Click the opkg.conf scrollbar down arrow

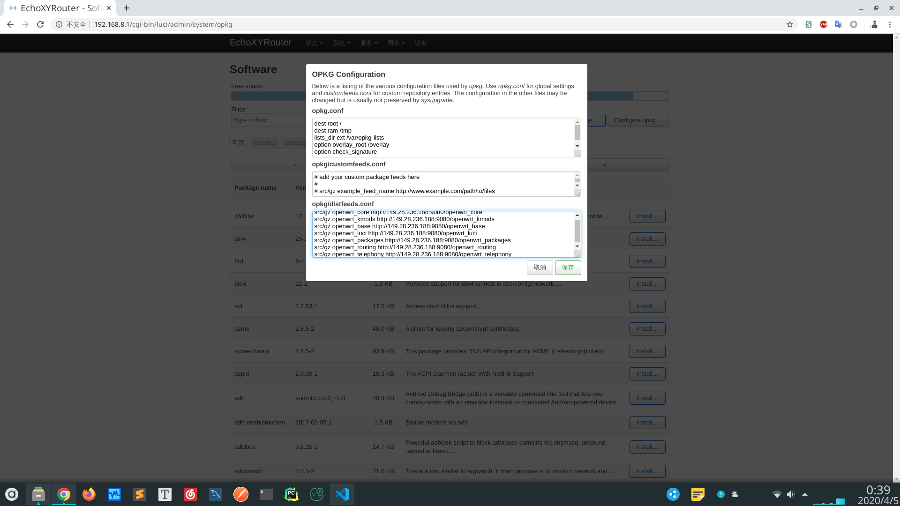click(x=577, y=146)
